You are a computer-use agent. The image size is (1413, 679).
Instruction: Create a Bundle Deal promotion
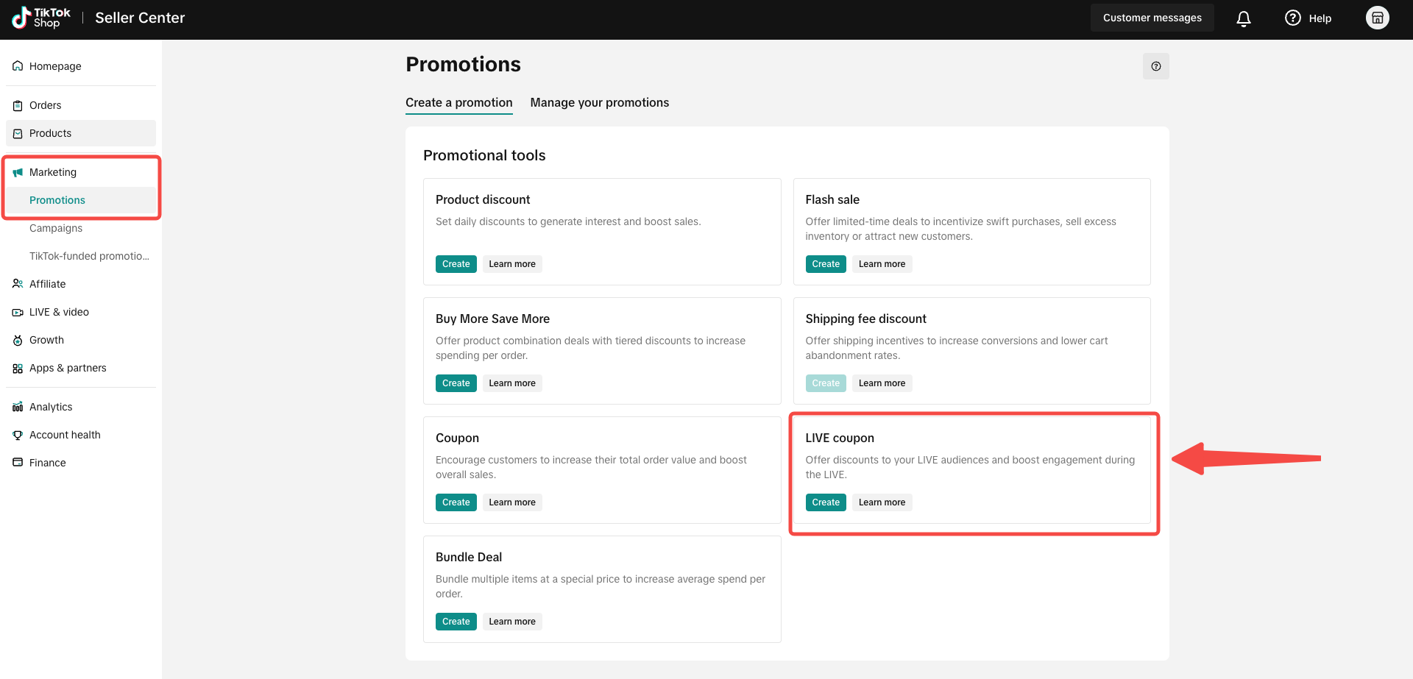click(456, 622)
